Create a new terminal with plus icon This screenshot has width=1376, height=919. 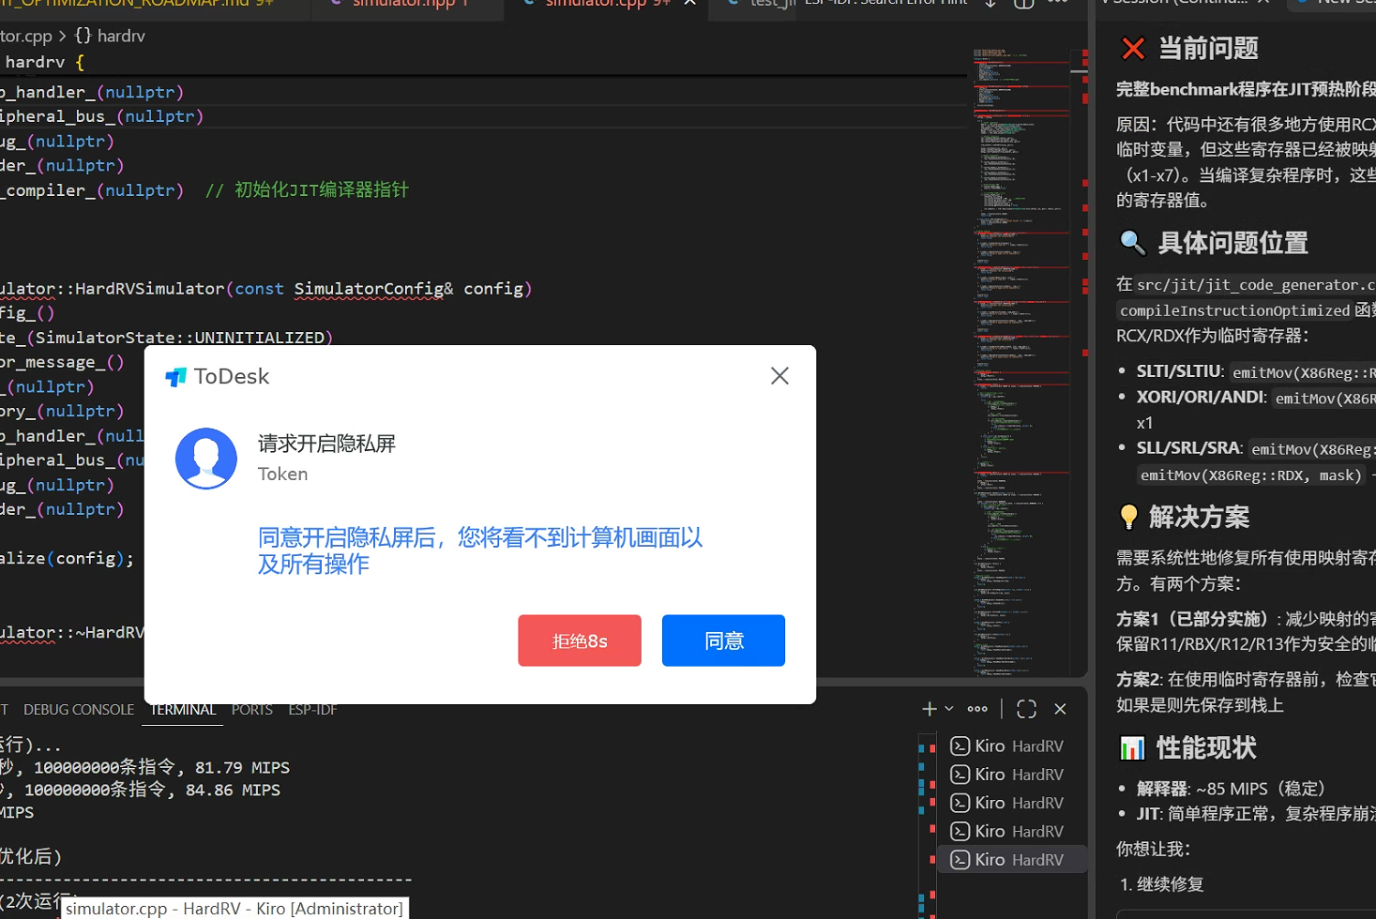930,709
